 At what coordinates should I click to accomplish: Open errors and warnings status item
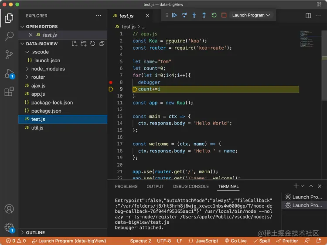pos(16,241)
